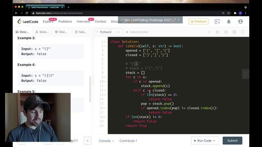Screen dimensions: 262x147
Task: Submit the solution
Action: pos(232,140)
